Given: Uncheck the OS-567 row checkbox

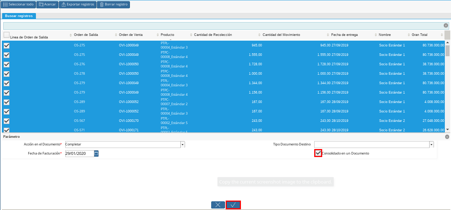Looking at the screenshot, I should pos(7,121).
